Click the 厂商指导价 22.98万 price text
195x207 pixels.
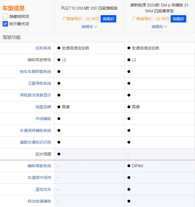[151, 19]
